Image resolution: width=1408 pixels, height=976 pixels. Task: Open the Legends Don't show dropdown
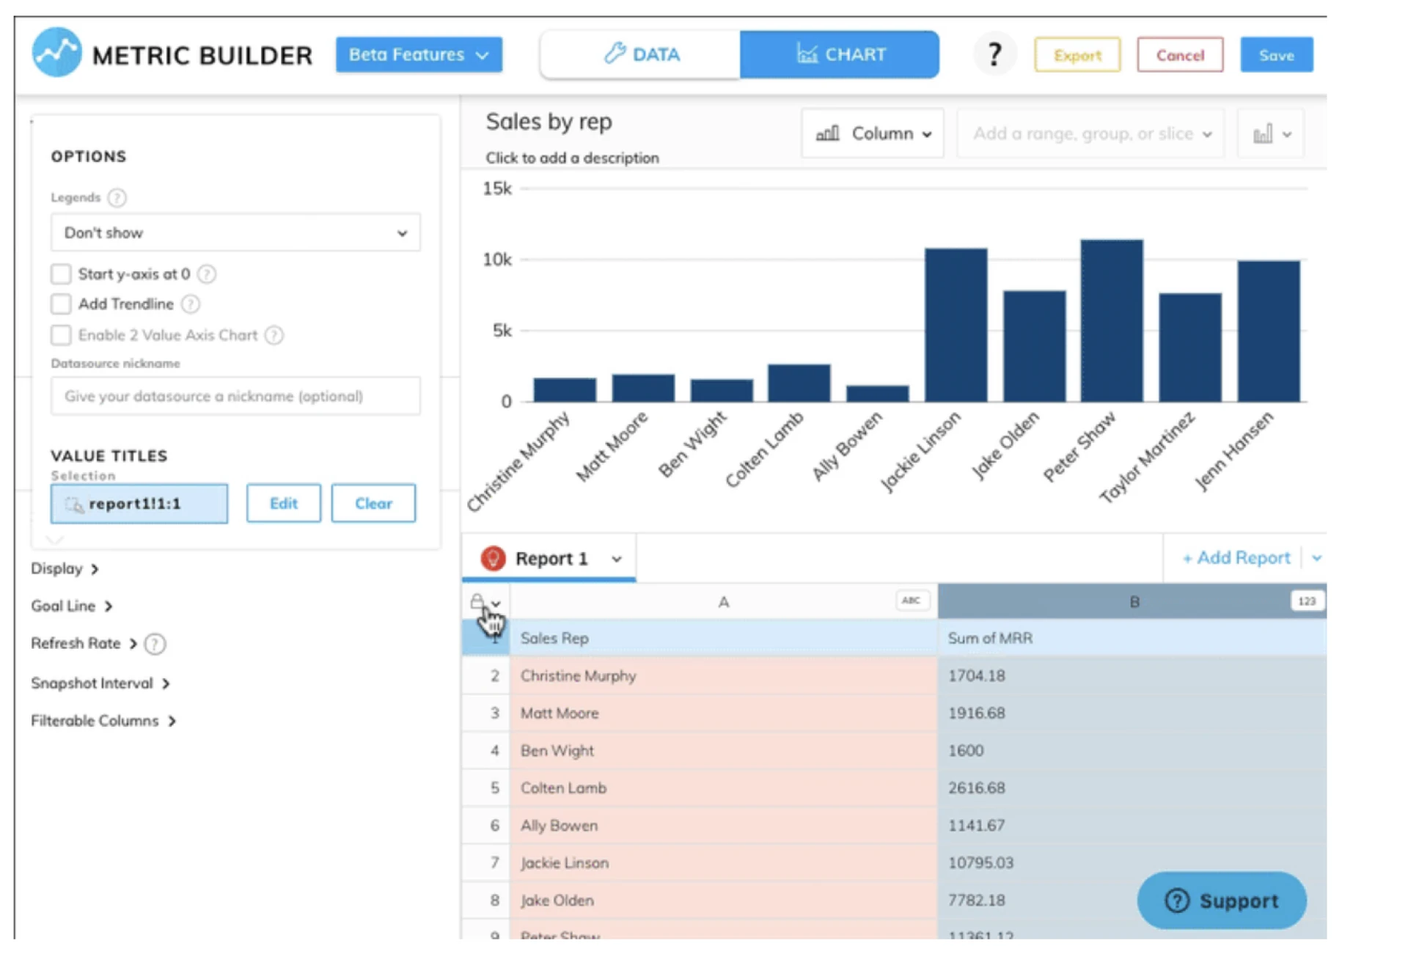coord(235,233)
